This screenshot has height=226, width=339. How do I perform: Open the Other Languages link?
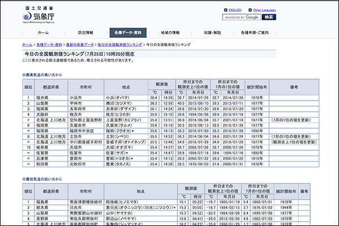[264, 10]
